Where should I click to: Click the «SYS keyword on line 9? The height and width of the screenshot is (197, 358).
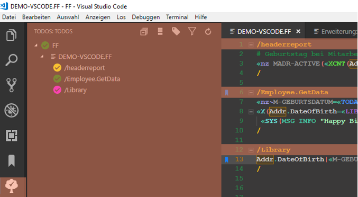(269, 121)
